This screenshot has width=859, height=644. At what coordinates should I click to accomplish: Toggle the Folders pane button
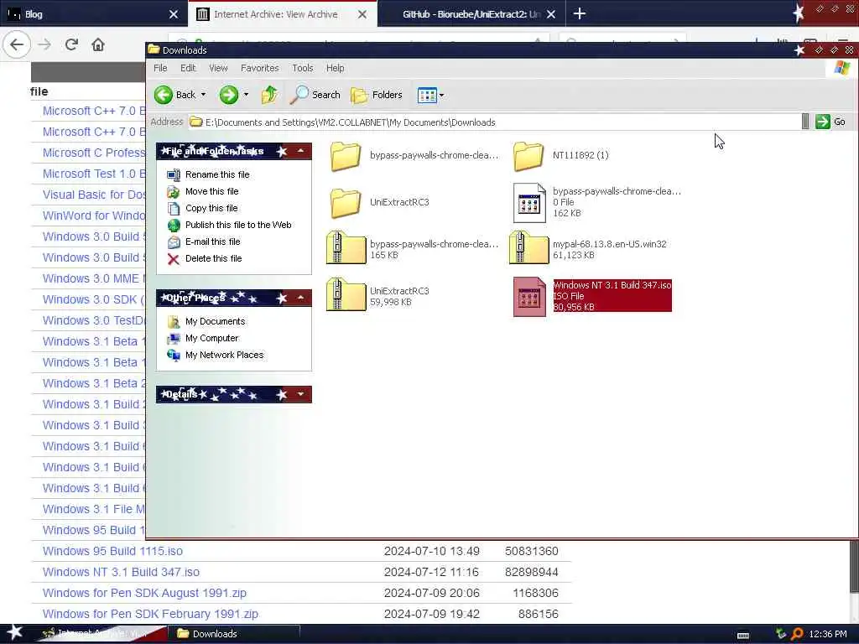point(377,95)
